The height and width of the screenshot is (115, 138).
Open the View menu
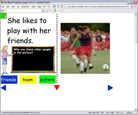pyautogui.click(x=13, y=7)
